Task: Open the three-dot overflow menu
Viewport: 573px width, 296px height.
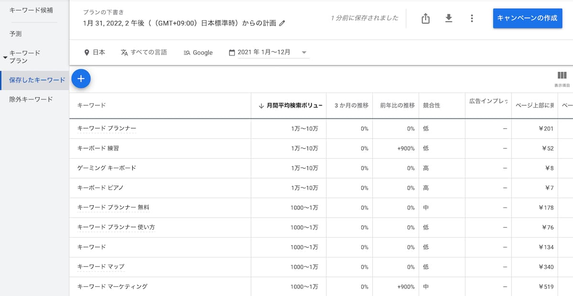Action: click(x=472, y=18)
